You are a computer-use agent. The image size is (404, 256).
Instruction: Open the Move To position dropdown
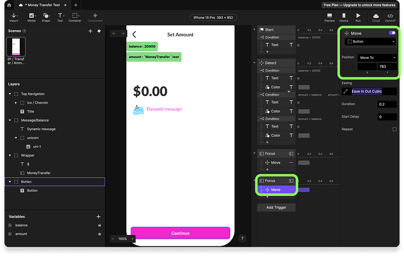377,58
